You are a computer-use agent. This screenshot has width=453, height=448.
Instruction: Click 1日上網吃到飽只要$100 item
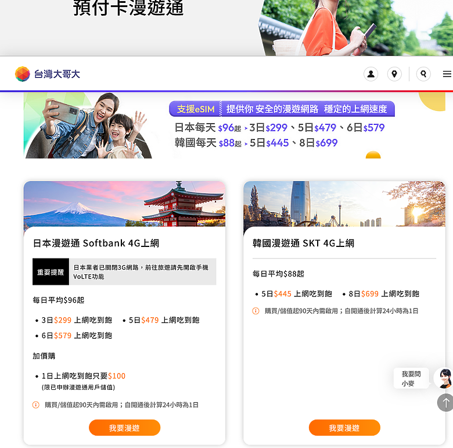point(83,376)
